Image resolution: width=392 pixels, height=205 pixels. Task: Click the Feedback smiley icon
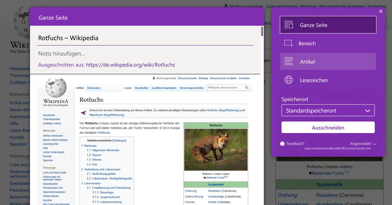282,144
